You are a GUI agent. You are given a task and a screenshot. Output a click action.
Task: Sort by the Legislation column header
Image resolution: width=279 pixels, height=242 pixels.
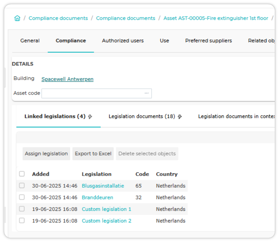[97, 174]
